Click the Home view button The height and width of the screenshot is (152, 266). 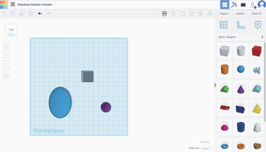click(6, 45)
